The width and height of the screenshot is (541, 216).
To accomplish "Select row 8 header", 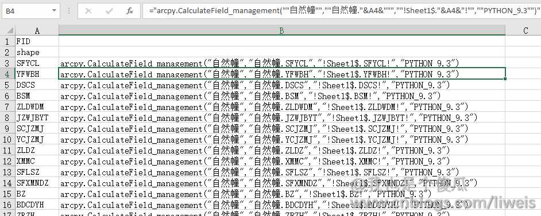I will (x=7, y=117).
